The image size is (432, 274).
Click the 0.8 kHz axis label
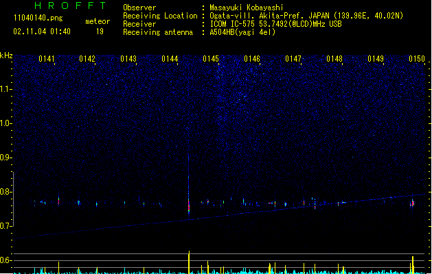[x=6, y=192]
